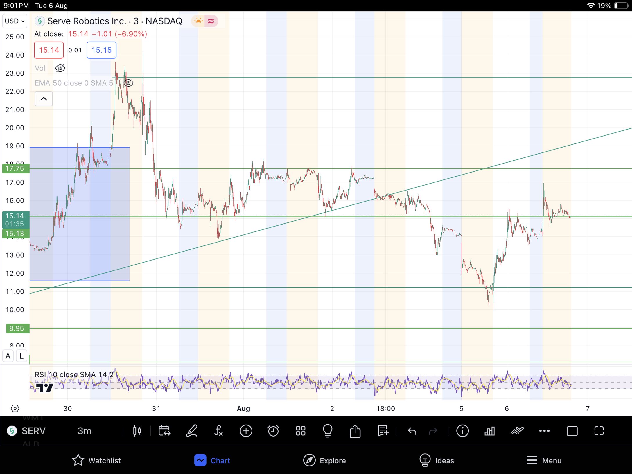Open chart settings hexagon gear icon
Screen dimensions: 632x474
click(15, 409)
